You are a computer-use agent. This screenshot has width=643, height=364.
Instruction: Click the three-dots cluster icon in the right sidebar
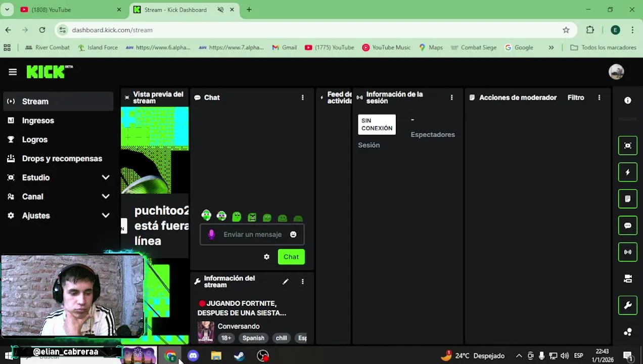[x=628, y=332]
